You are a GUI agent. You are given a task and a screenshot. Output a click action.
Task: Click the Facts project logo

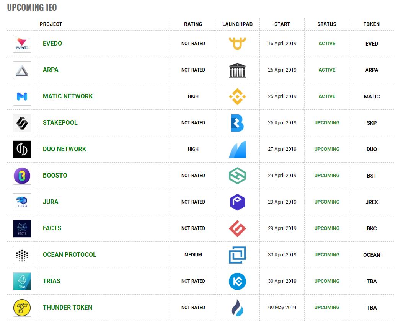22,229
